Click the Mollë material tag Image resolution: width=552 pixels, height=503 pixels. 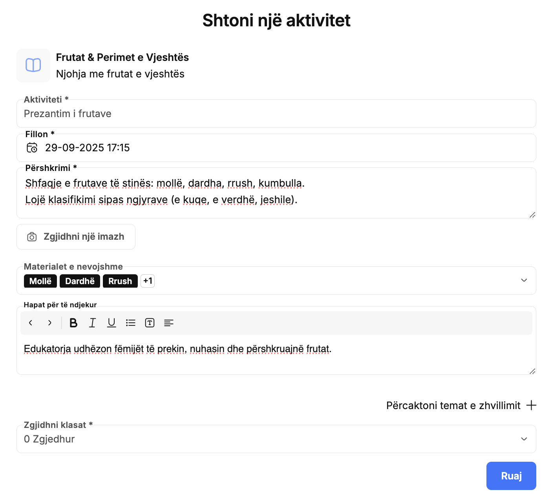point(40,281)
